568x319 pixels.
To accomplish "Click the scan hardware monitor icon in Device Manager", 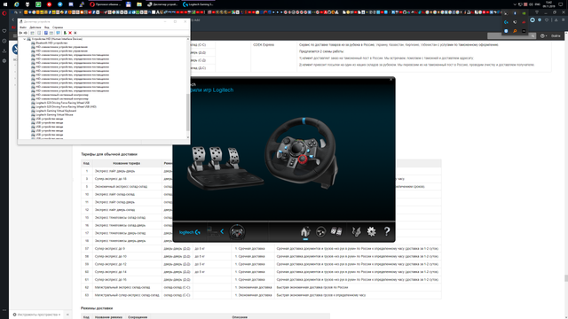I will [x=58, y=33].
